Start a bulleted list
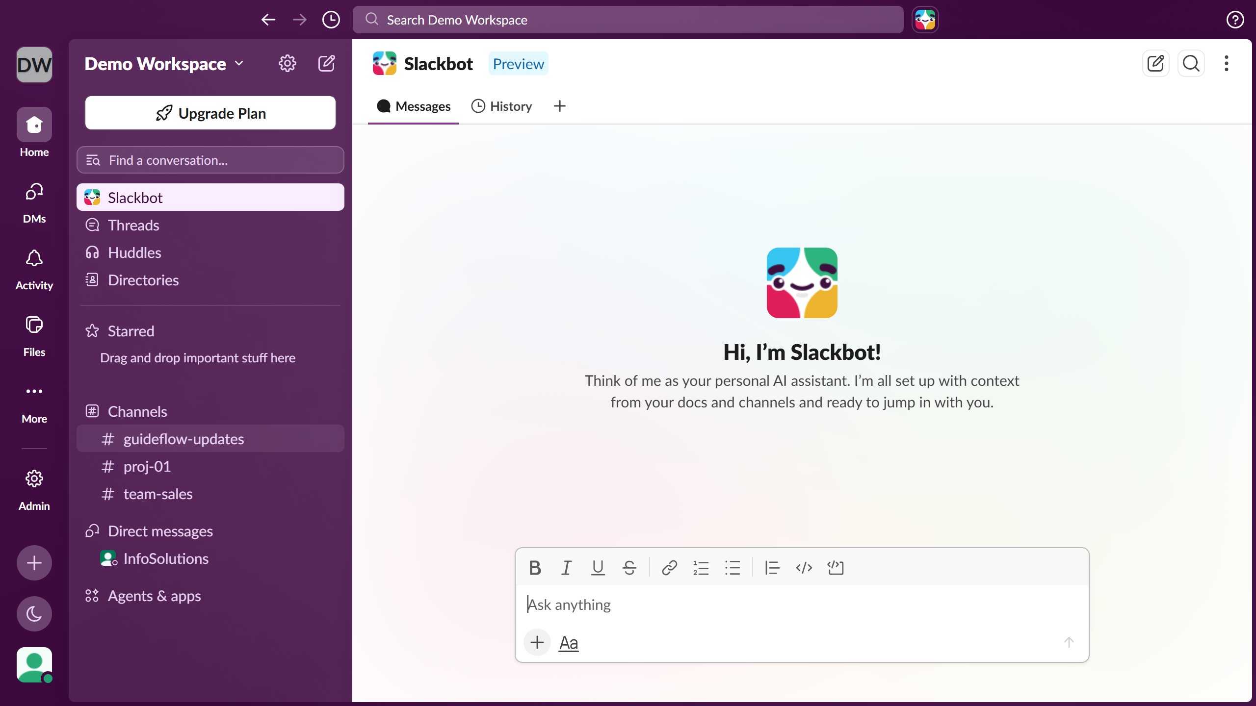 coord(733,568)
